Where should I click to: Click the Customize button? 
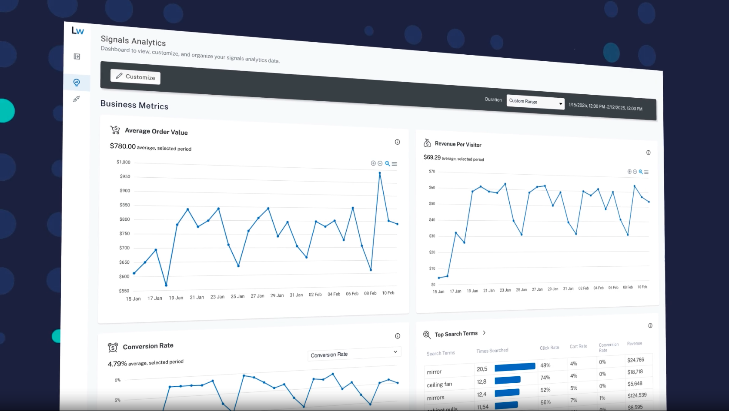pyautogui.click(x=135, y=77)
